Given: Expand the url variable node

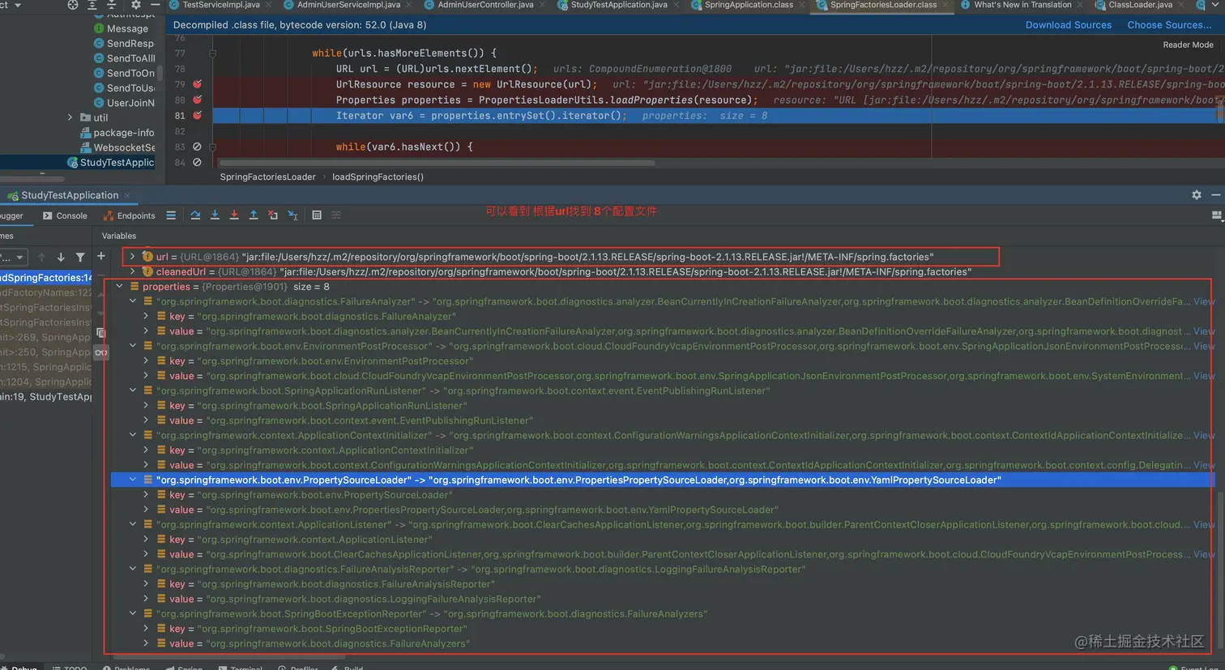Looking at the screenshot, I should tap(132, 257).
